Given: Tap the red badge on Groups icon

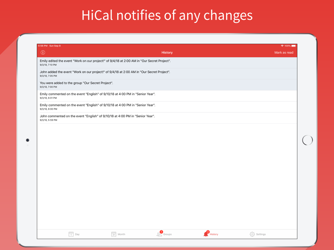Looking at the screenshot, I should coord(161,232).
